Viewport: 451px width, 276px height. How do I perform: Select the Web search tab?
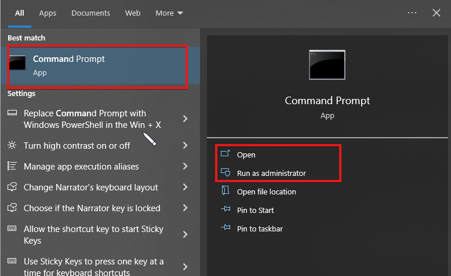[133, 13]
